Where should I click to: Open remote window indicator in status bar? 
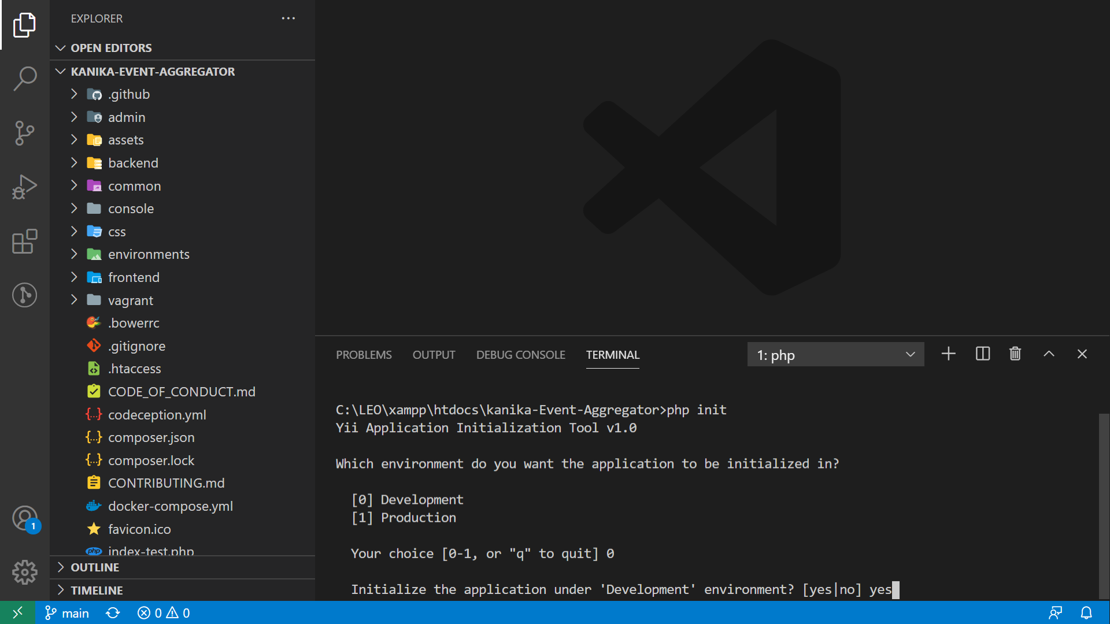click(18, 612)
